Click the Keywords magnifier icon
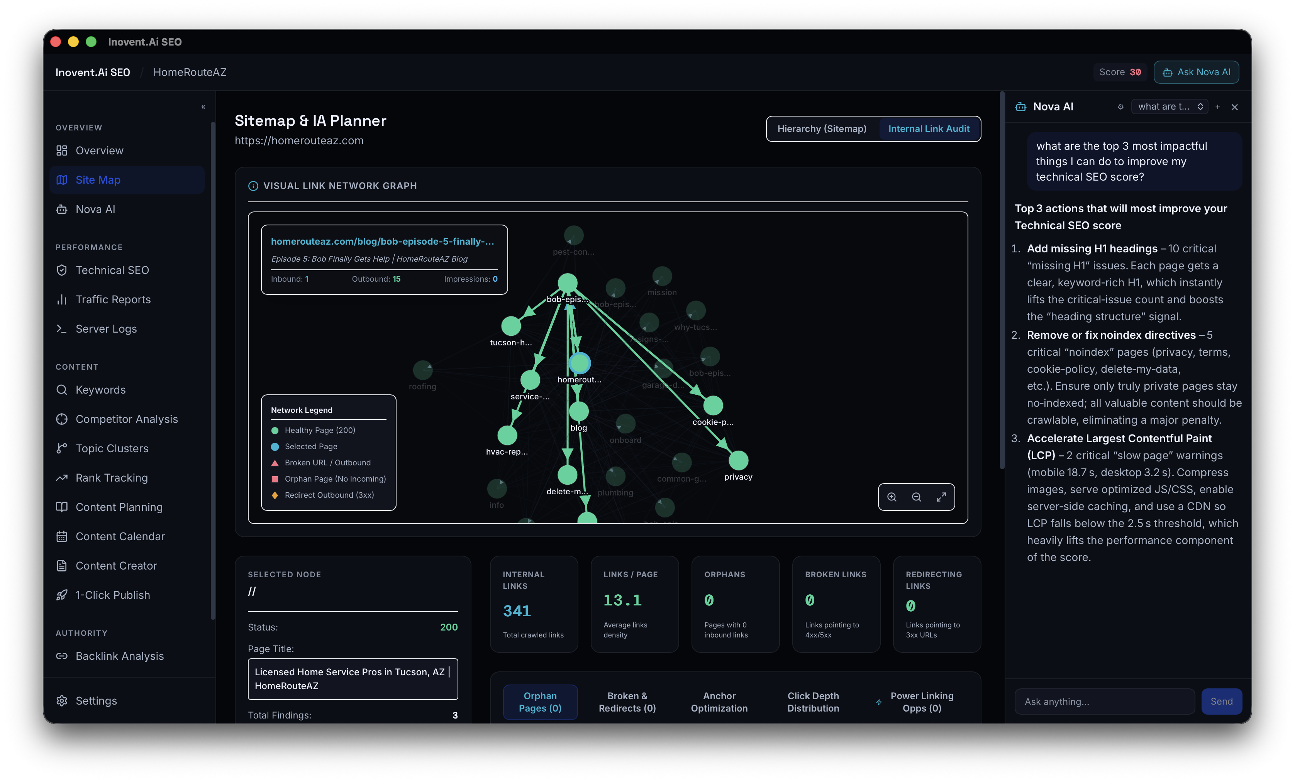The image size is (1295, 781). [61, 390]
